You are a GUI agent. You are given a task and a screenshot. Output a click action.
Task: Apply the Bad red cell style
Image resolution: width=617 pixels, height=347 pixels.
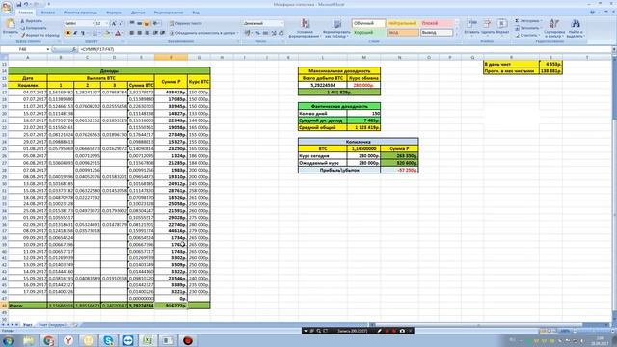pos(436,23)
